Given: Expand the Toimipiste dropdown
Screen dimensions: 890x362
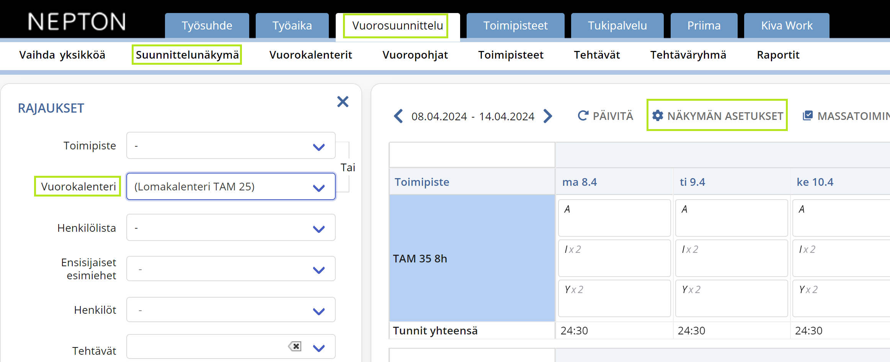Looking at the screenshot, I should pos(231,146).
